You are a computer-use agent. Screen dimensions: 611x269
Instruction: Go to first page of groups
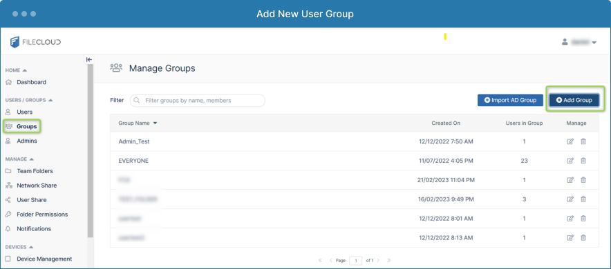coord(320,261)
